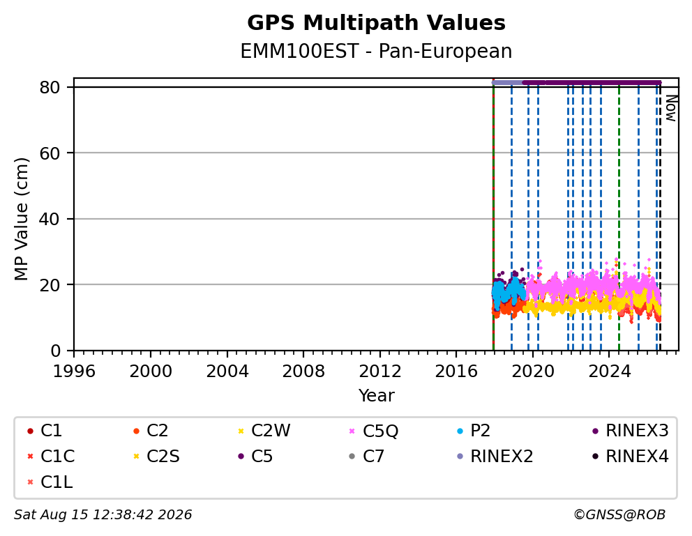Click the C2W legend marker
Viewport: 692px width, 536px height.
pos(241,431)
